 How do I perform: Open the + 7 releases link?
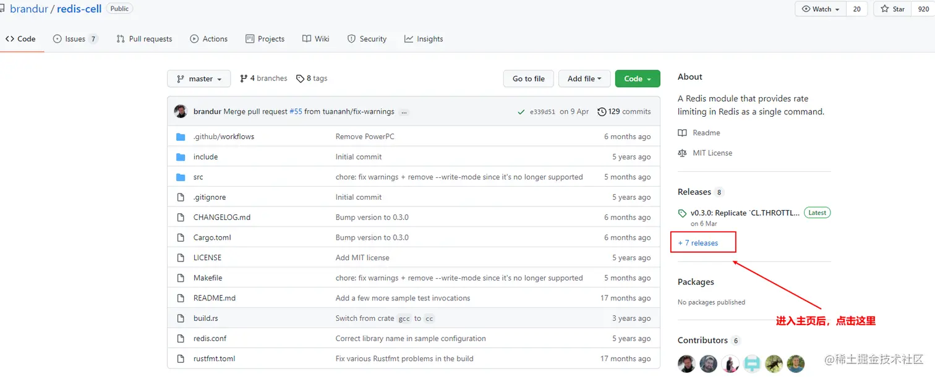(x=698, y=243)
